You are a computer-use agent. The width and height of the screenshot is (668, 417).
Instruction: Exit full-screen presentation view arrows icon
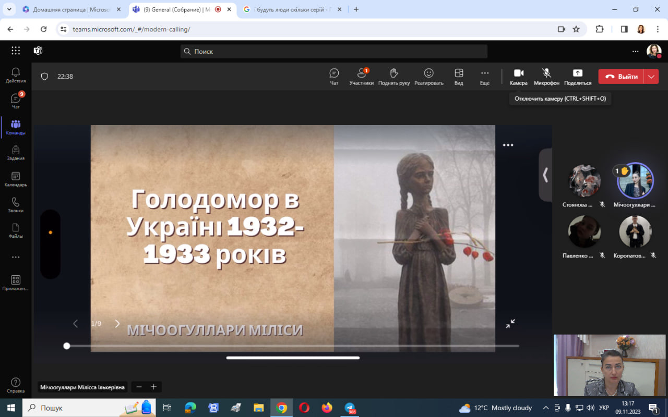tap(510, 324)
